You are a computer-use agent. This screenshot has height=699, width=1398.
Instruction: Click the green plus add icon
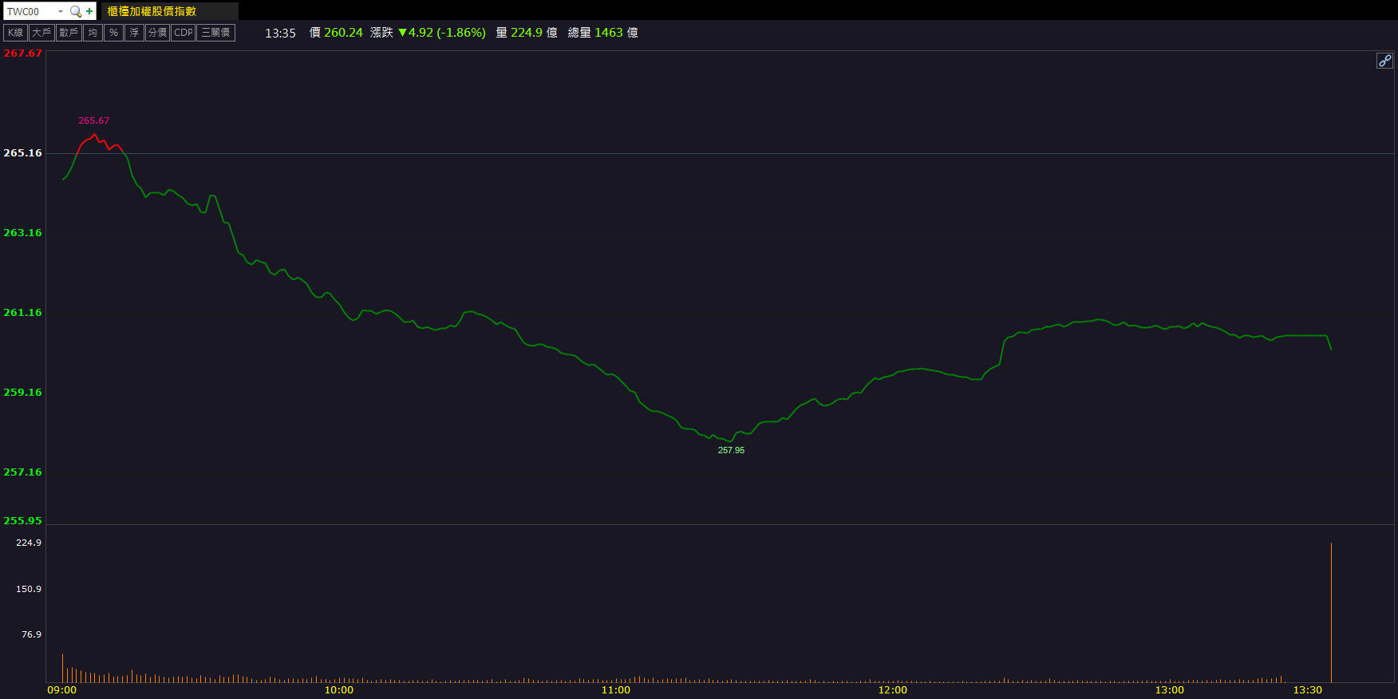[89, 11]
